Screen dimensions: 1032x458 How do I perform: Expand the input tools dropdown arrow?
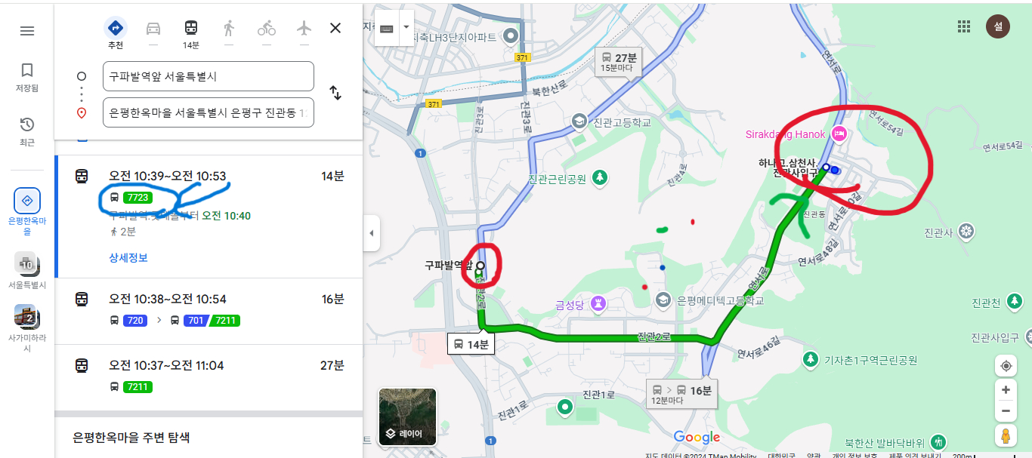click(406, 27)
